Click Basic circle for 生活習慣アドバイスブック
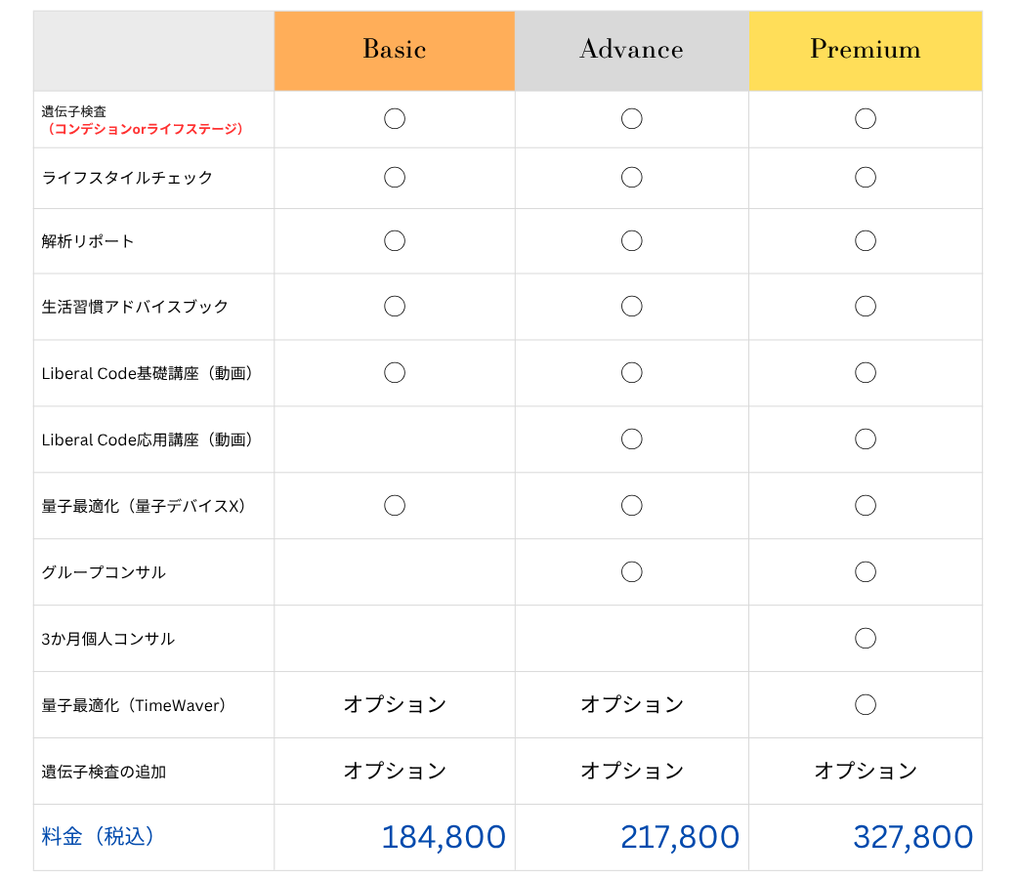The height and width of the screenshot is (879, 1016). coord(395,306)
